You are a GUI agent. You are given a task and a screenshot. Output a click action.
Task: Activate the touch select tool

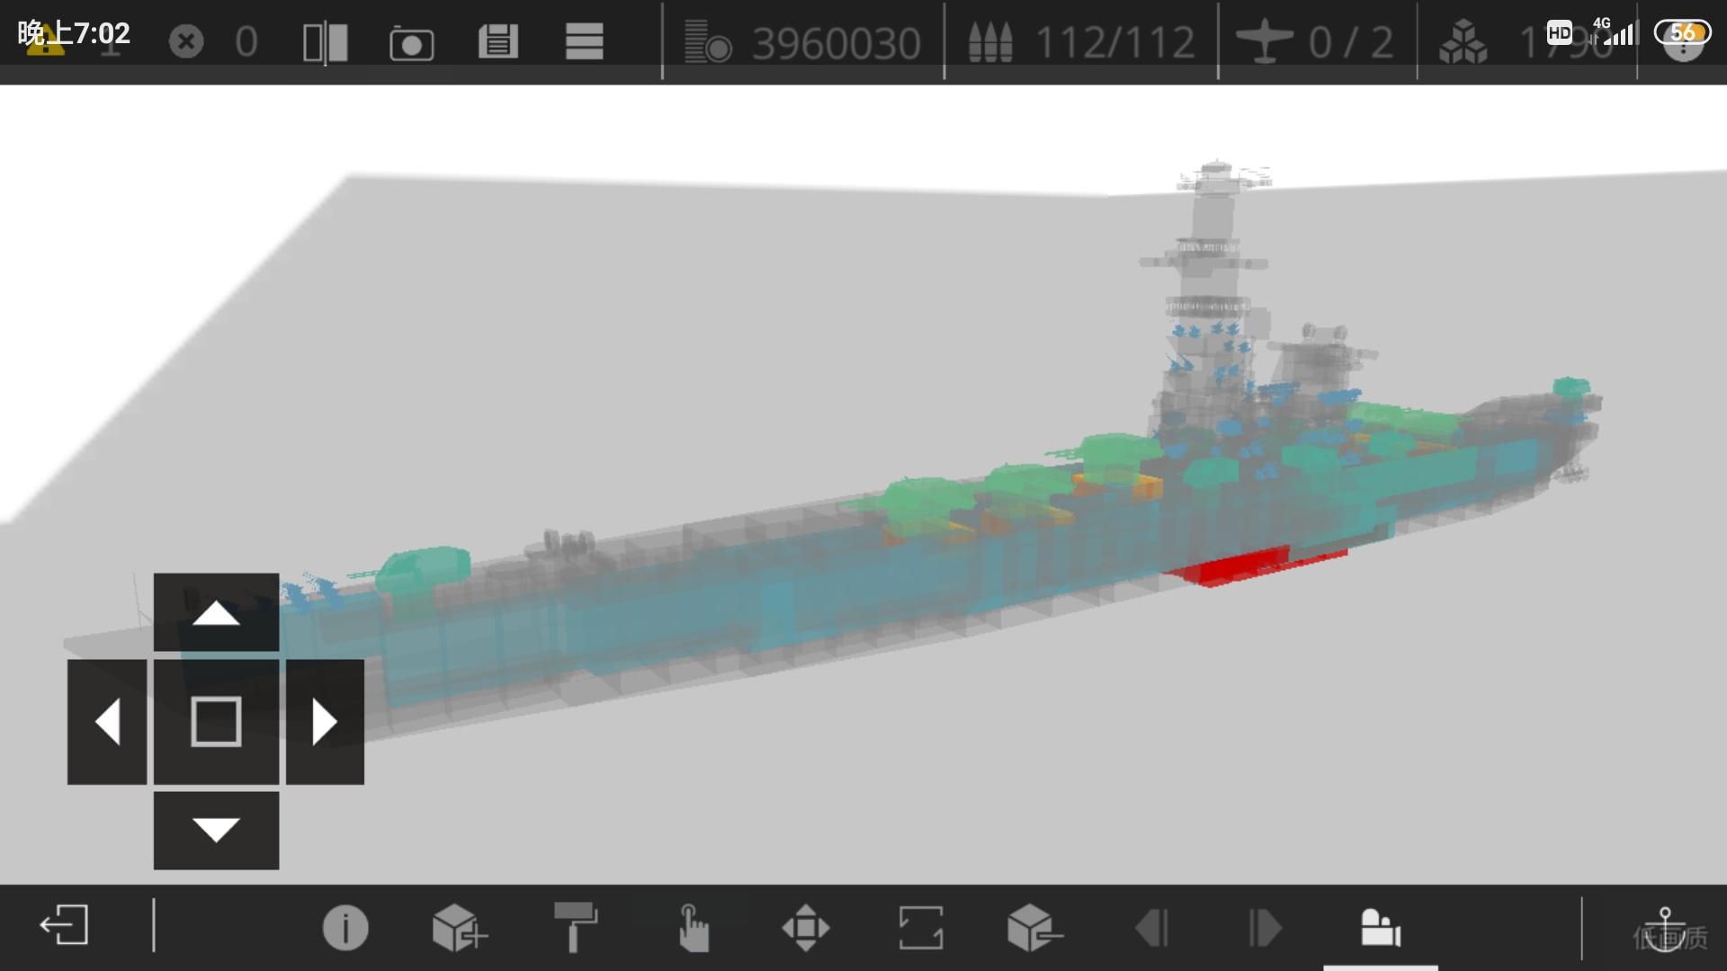(693, 927)
